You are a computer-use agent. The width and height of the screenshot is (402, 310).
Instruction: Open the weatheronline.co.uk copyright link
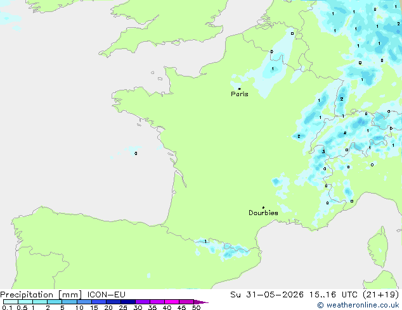(358, 305)
